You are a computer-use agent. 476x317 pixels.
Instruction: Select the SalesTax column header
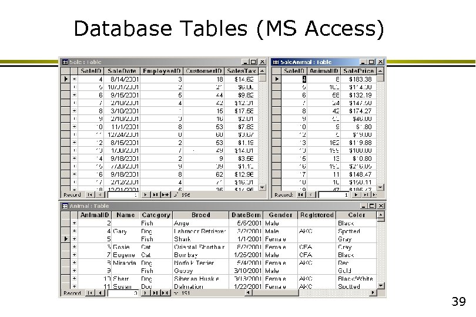click(x=242, y=71)
